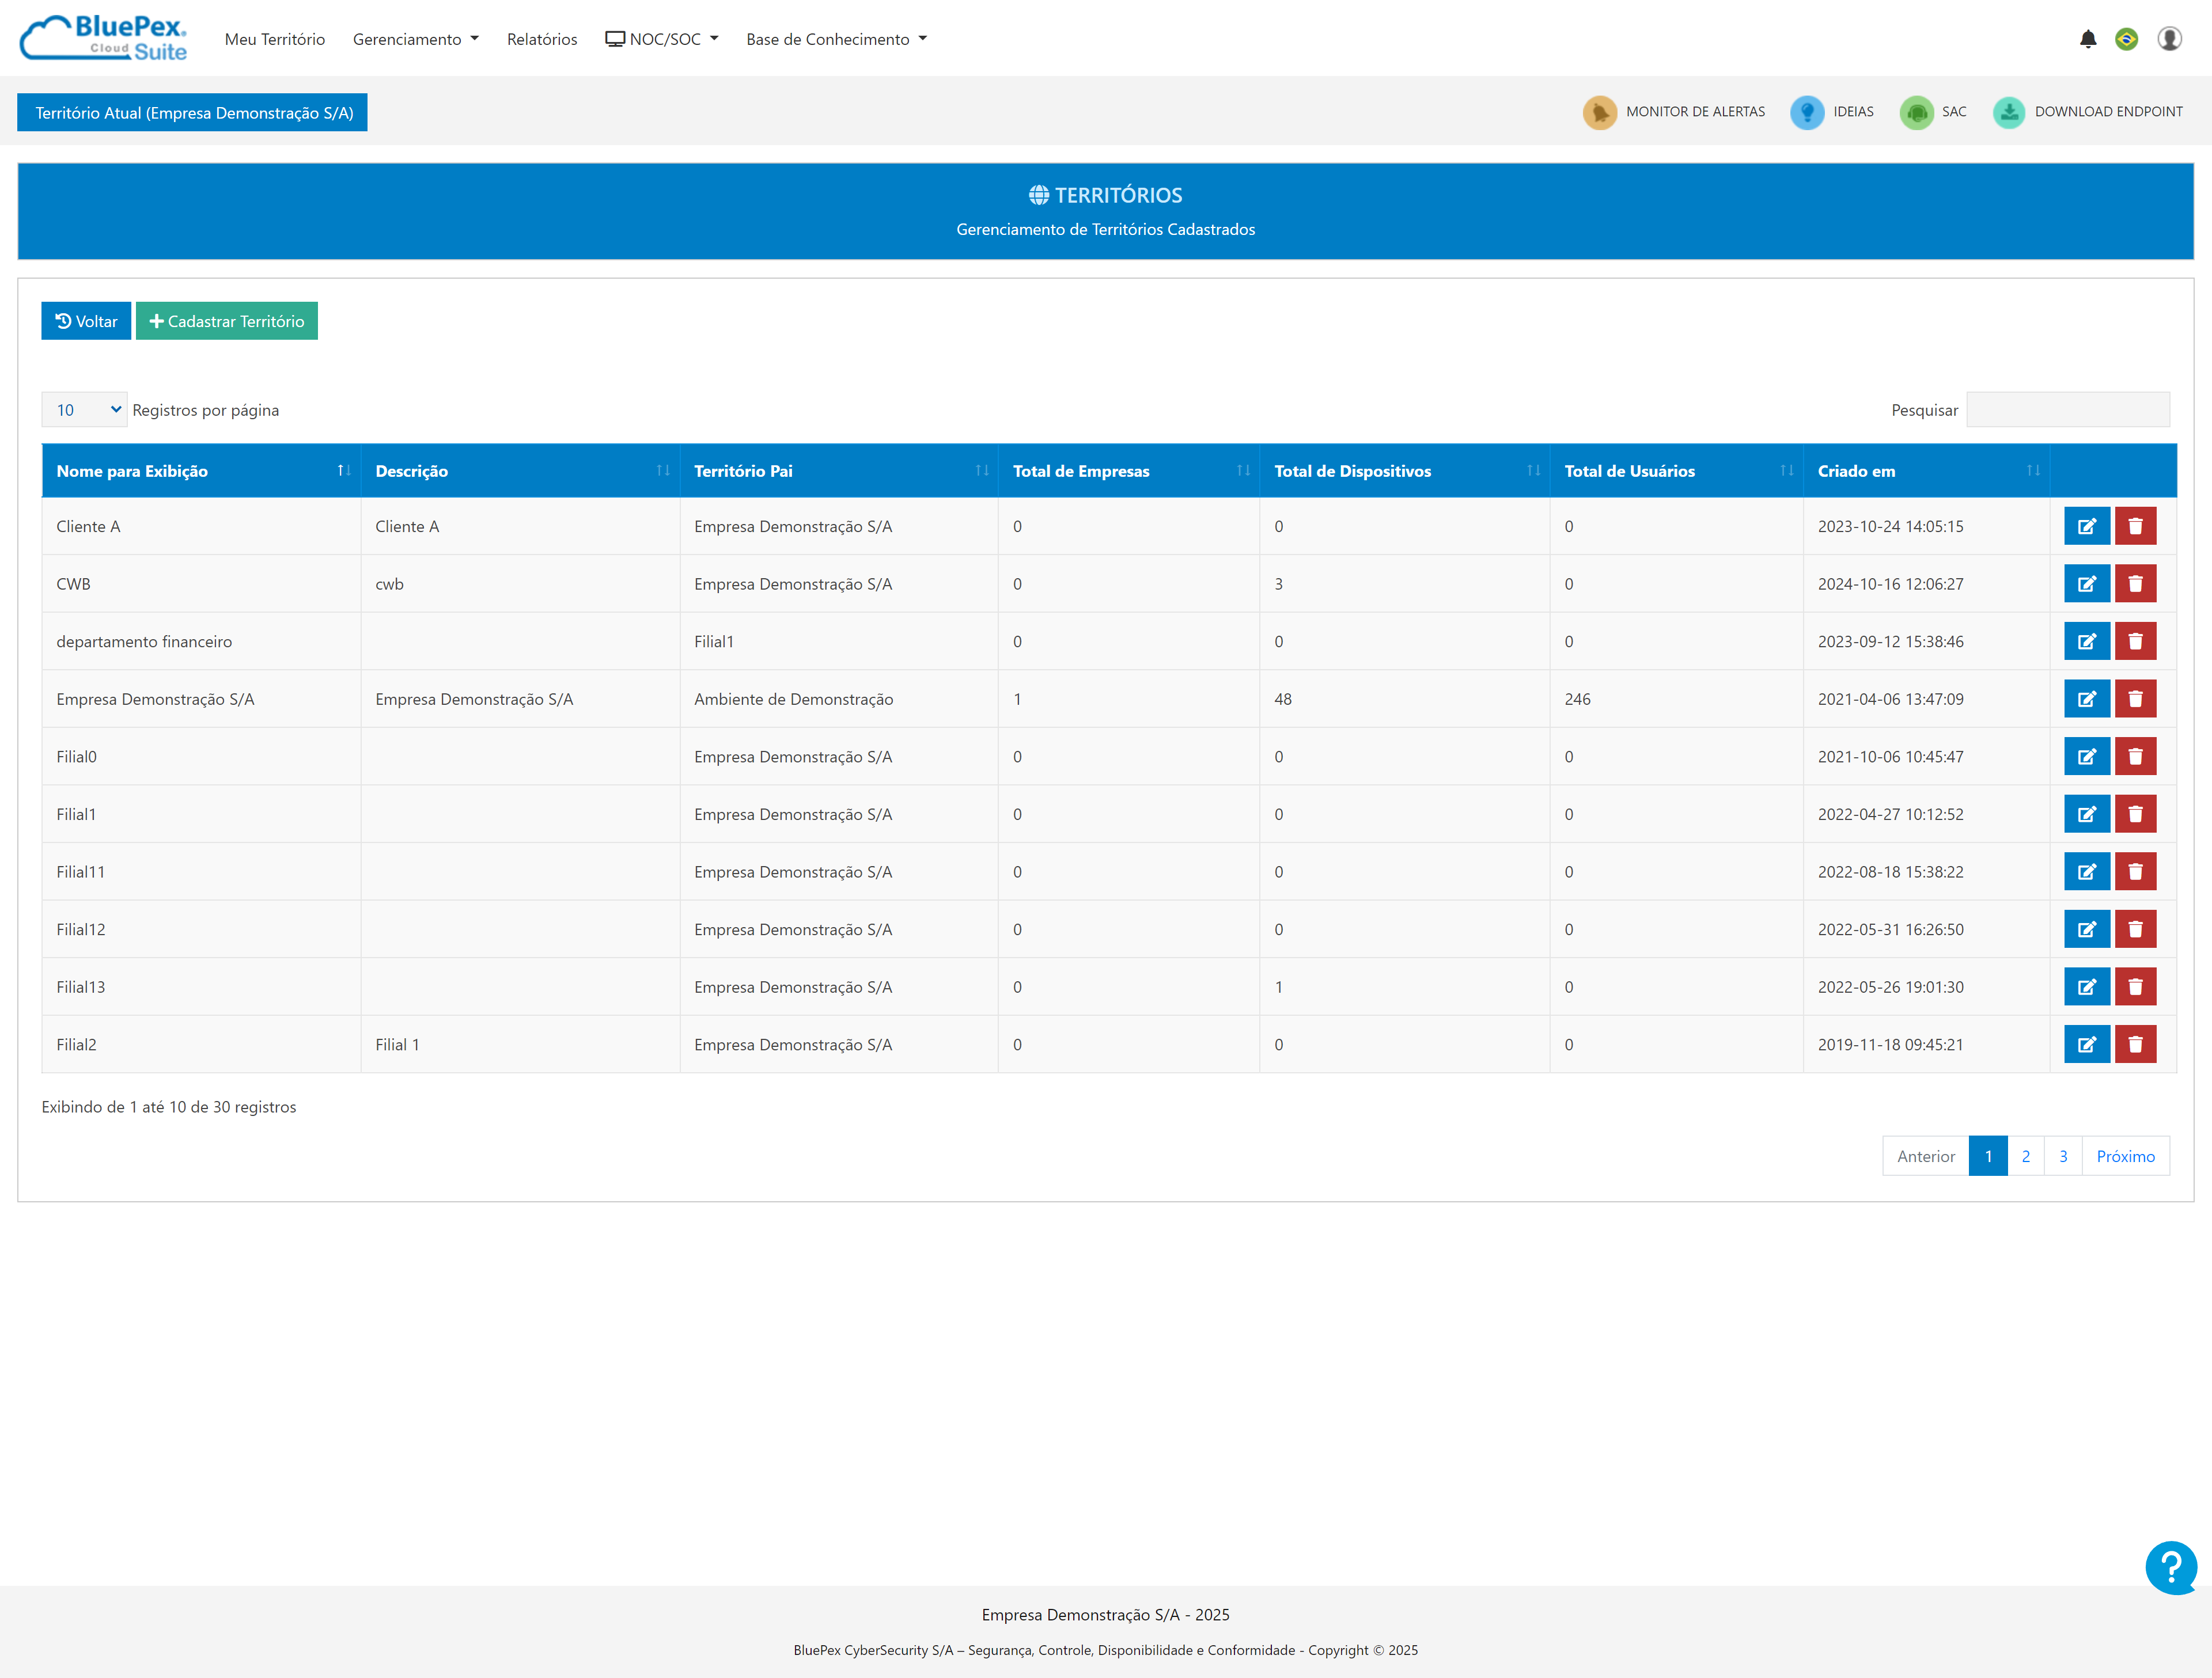Edit the CWB territory row
The height and width of the screenshot is (1678, 2212).
[x=2086, y=584]
